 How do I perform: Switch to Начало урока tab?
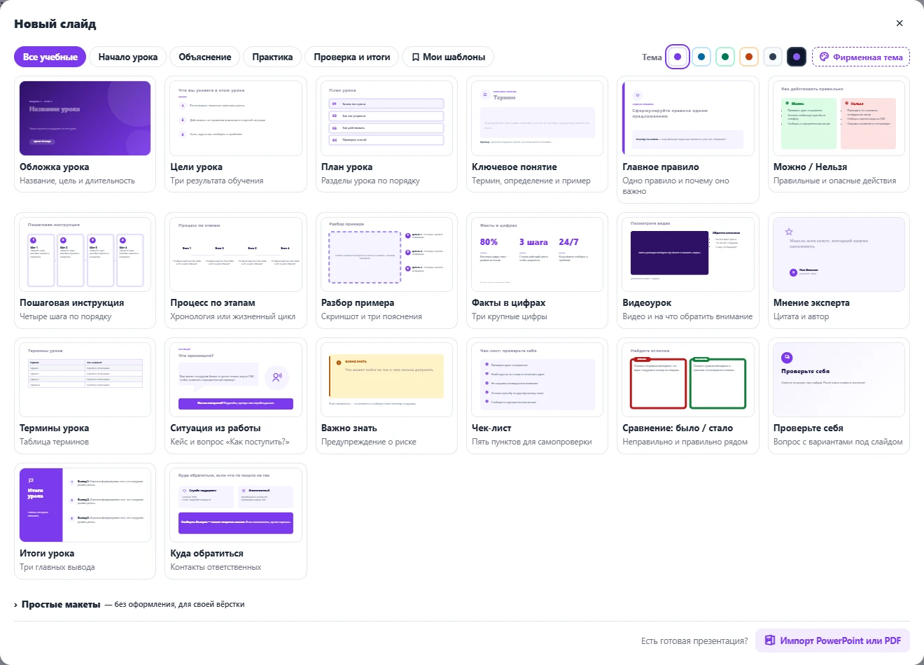click(x=128, y=57)
